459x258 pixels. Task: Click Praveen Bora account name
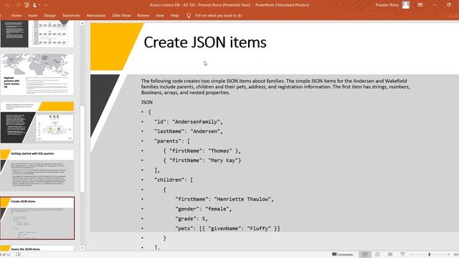coord(387,5)
